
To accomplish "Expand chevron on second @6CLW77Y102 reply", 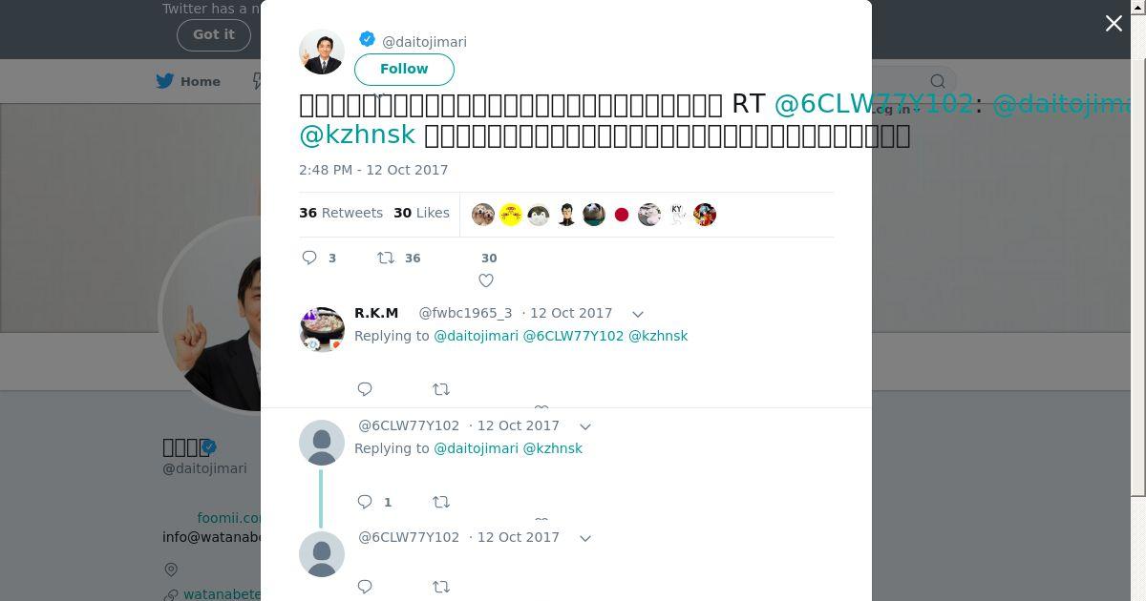I will tap(585, 538).
